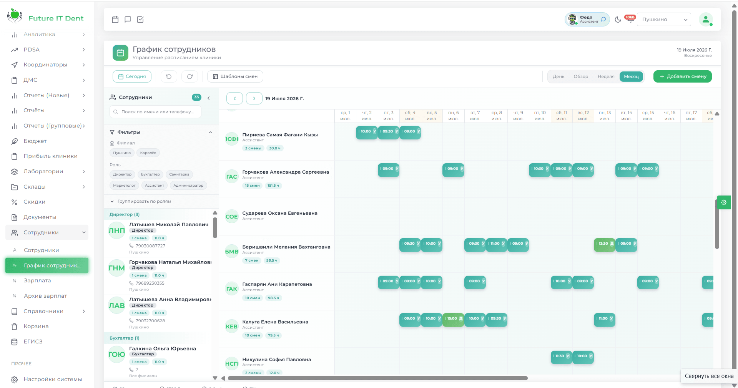The image size is (738, 388).
Task: Click Future IT Dent logo
Action: click(45, 17)
